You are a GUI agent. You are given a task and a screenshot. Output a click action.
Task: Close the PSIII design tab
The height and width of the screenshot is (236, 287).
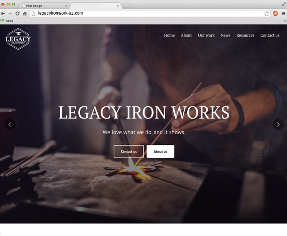coord(66,6)
